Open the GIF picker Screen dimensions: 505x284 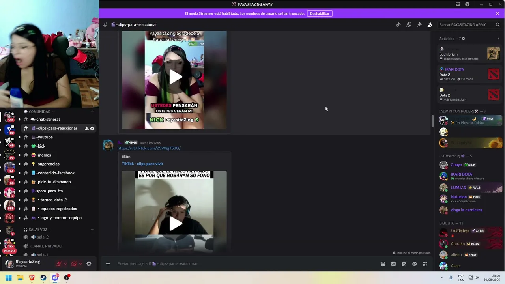(x=393, y=264)
